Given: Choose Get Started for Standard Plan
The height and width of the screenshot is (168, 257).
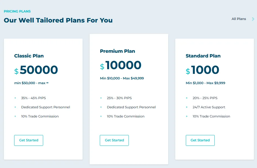Looking at the screenshot, I should coord(200,140).
